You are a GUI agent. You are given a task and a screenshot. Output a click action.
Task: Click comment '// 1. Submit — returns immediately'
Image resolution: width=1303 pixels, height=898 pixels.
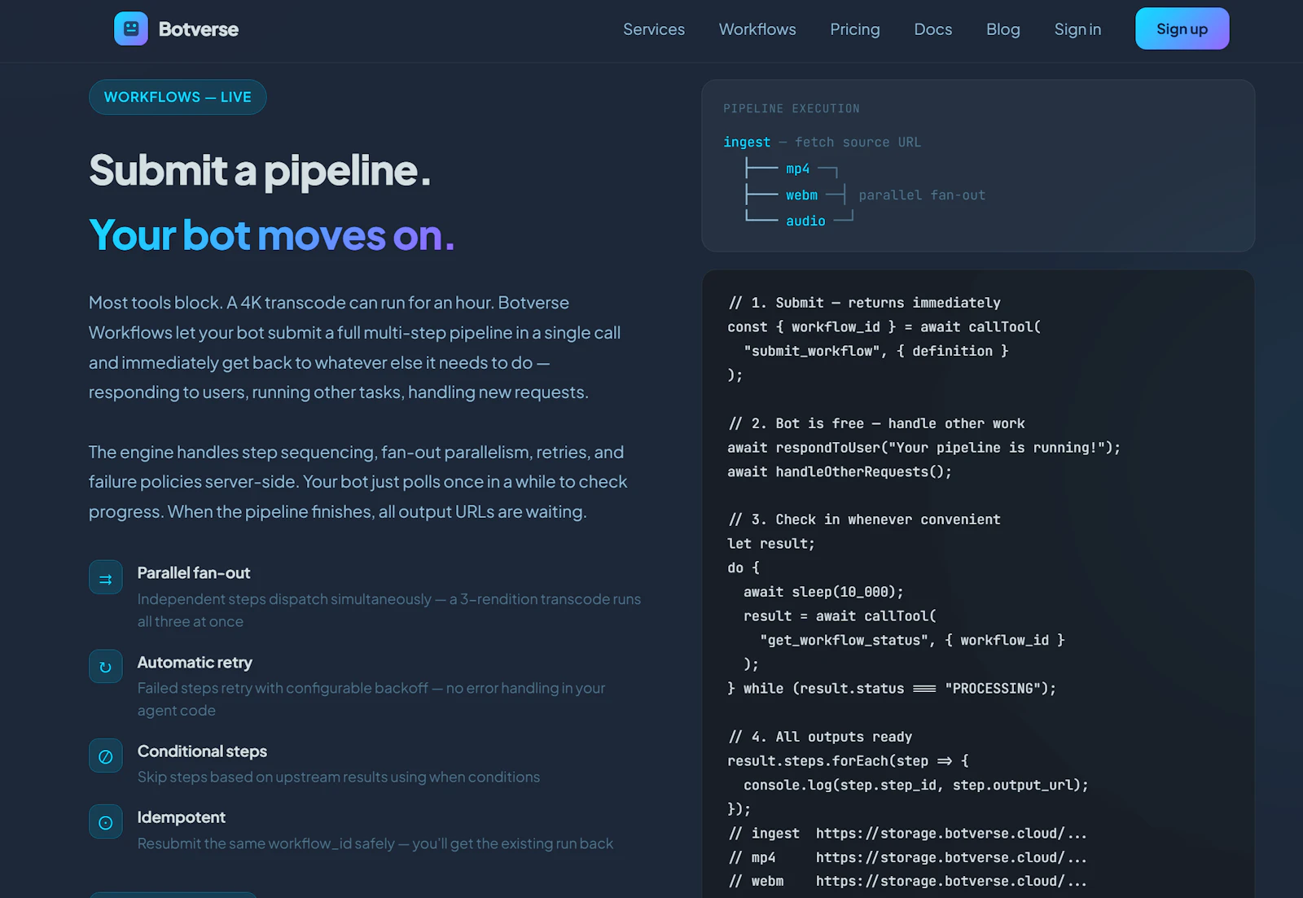[864, 303]
